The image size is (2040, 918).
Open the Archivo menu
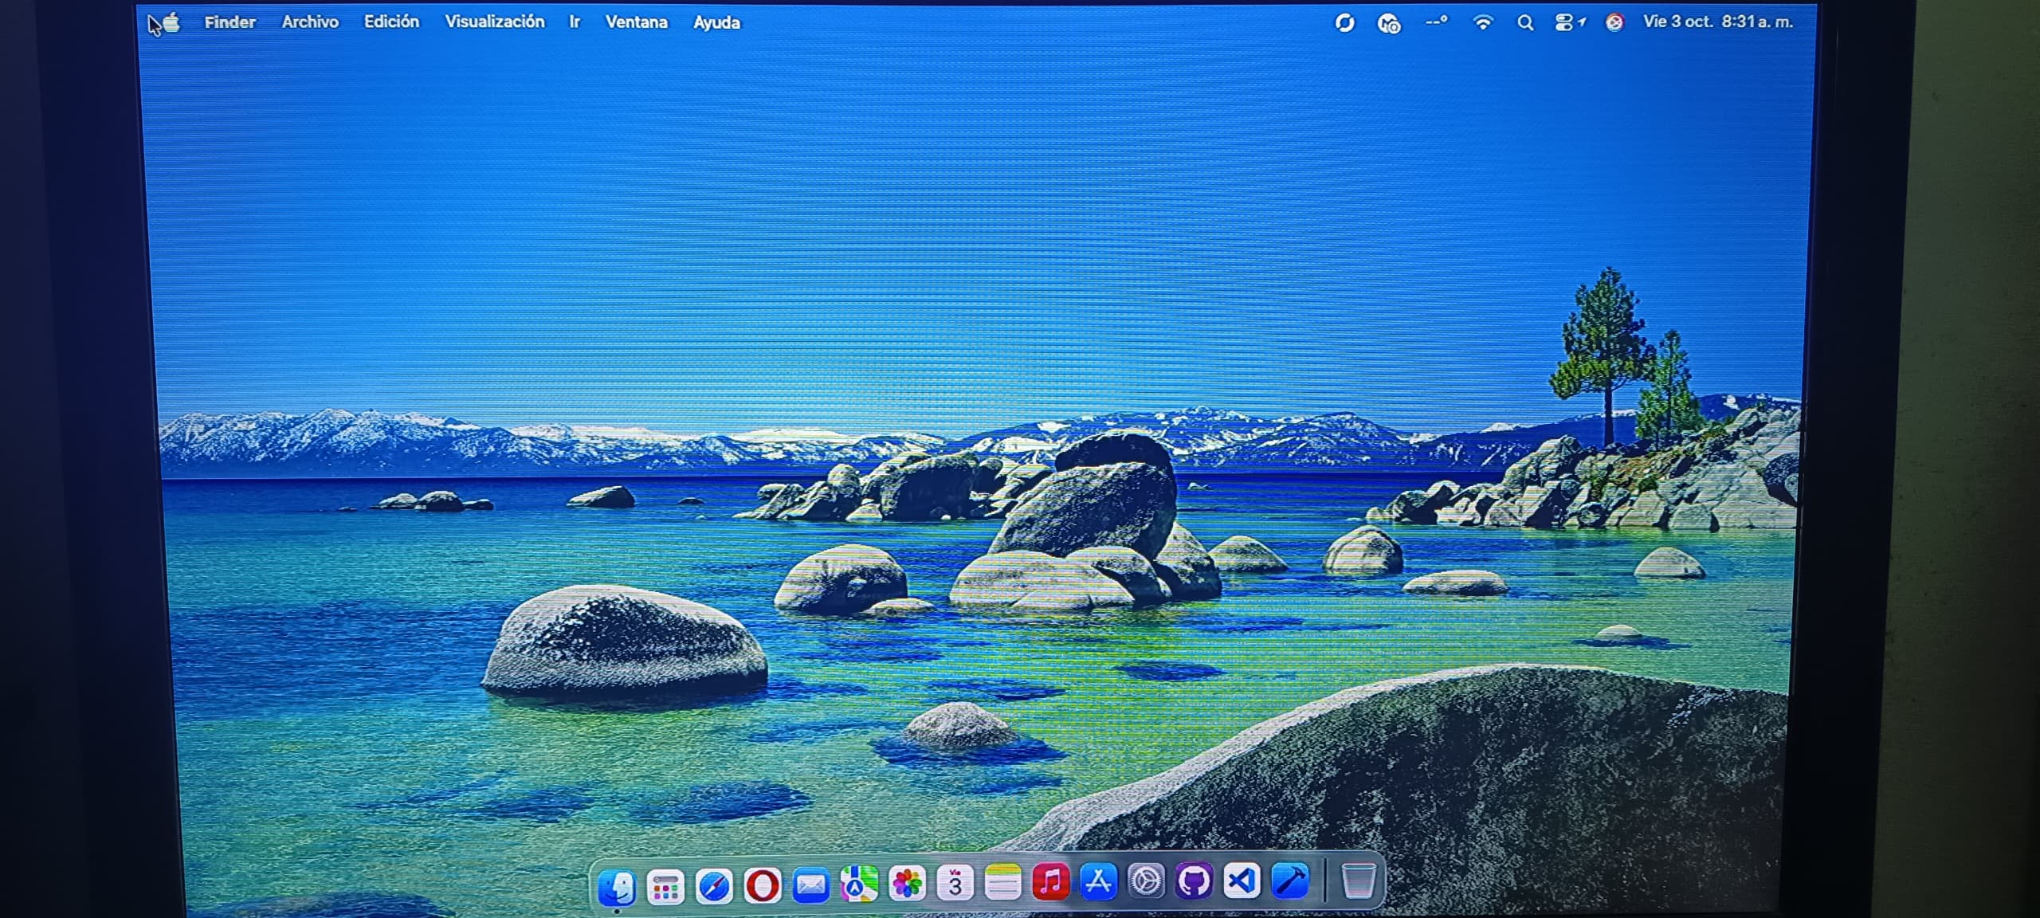pos(310,22)
